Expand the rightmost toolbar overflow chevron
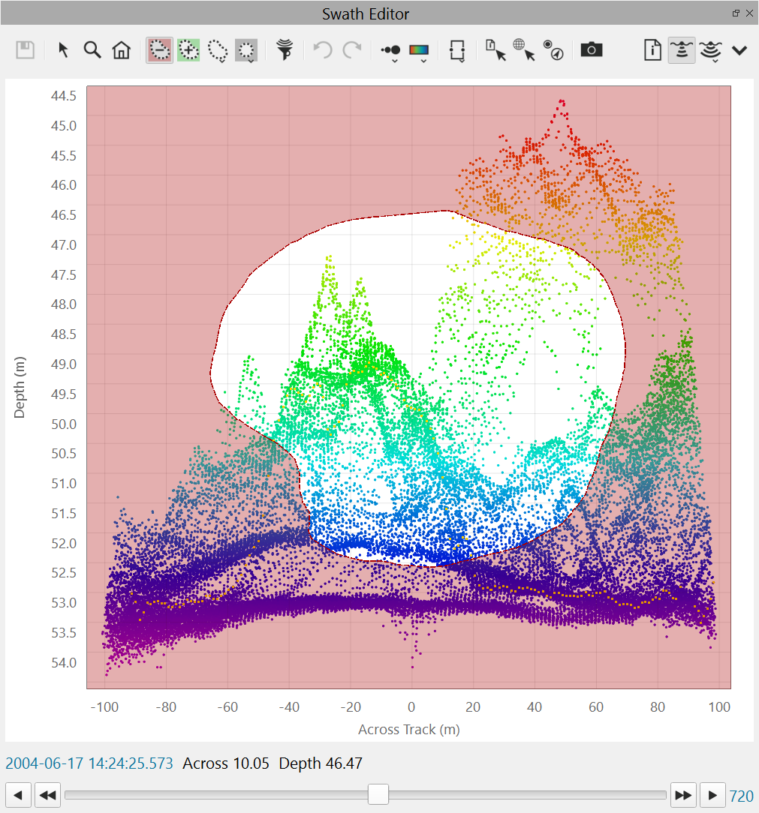This screenshot has height=813, width=759. 739,50
